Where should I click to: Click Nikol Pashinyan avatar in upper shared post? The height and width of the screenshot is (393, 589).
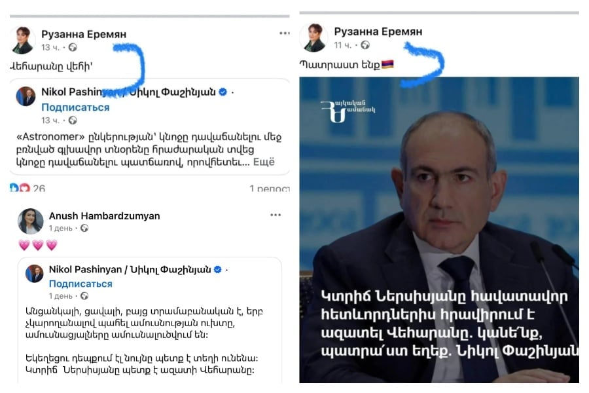point(26,96)
